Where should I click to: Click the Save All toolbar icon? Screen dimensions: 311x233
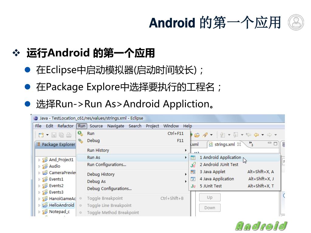(61, 135)
